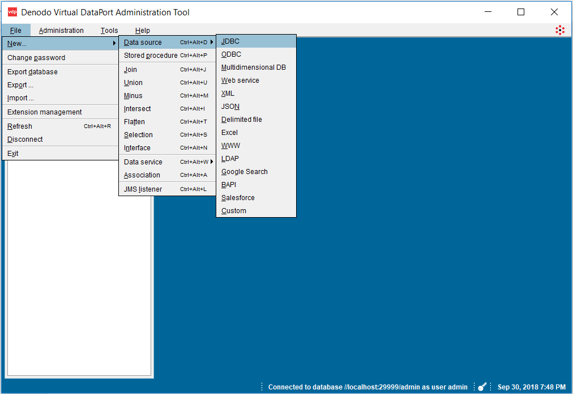Choose XML data source
The height and width of the screenshot is (394, 573).
(x=256, y=94)
